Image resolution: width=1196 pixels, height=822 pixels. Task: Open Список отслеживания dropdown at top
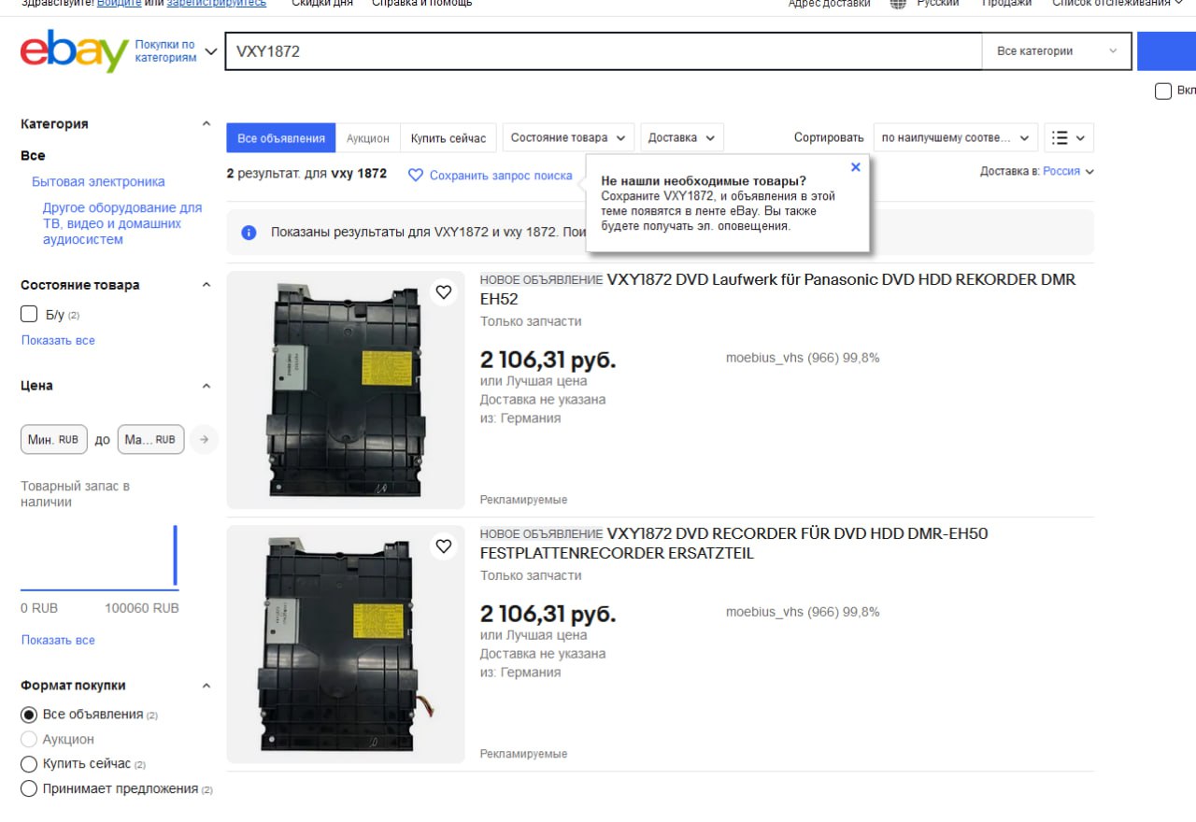[1116, 4]
